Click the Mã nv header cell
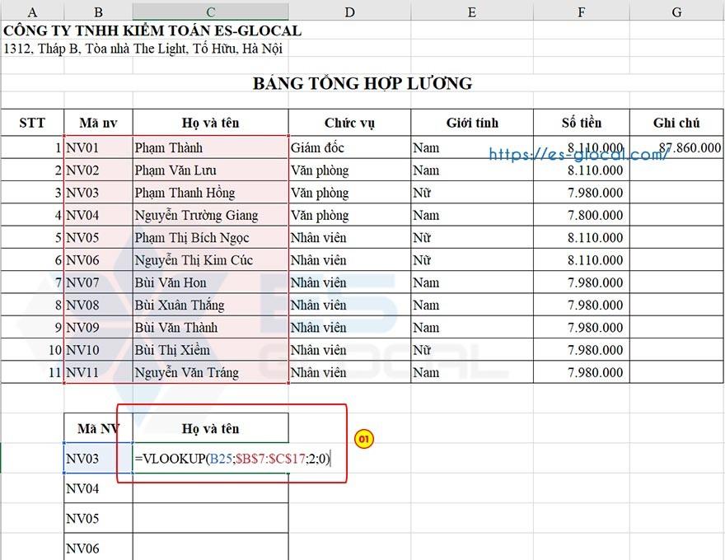Image resolution: width=725 pixels, height=560 pixels. [98, 123]
